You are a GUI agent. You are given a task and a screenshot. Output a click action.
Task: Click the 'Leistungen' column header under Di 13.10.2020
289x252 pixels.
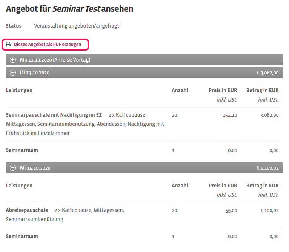[x=19, y=90]
